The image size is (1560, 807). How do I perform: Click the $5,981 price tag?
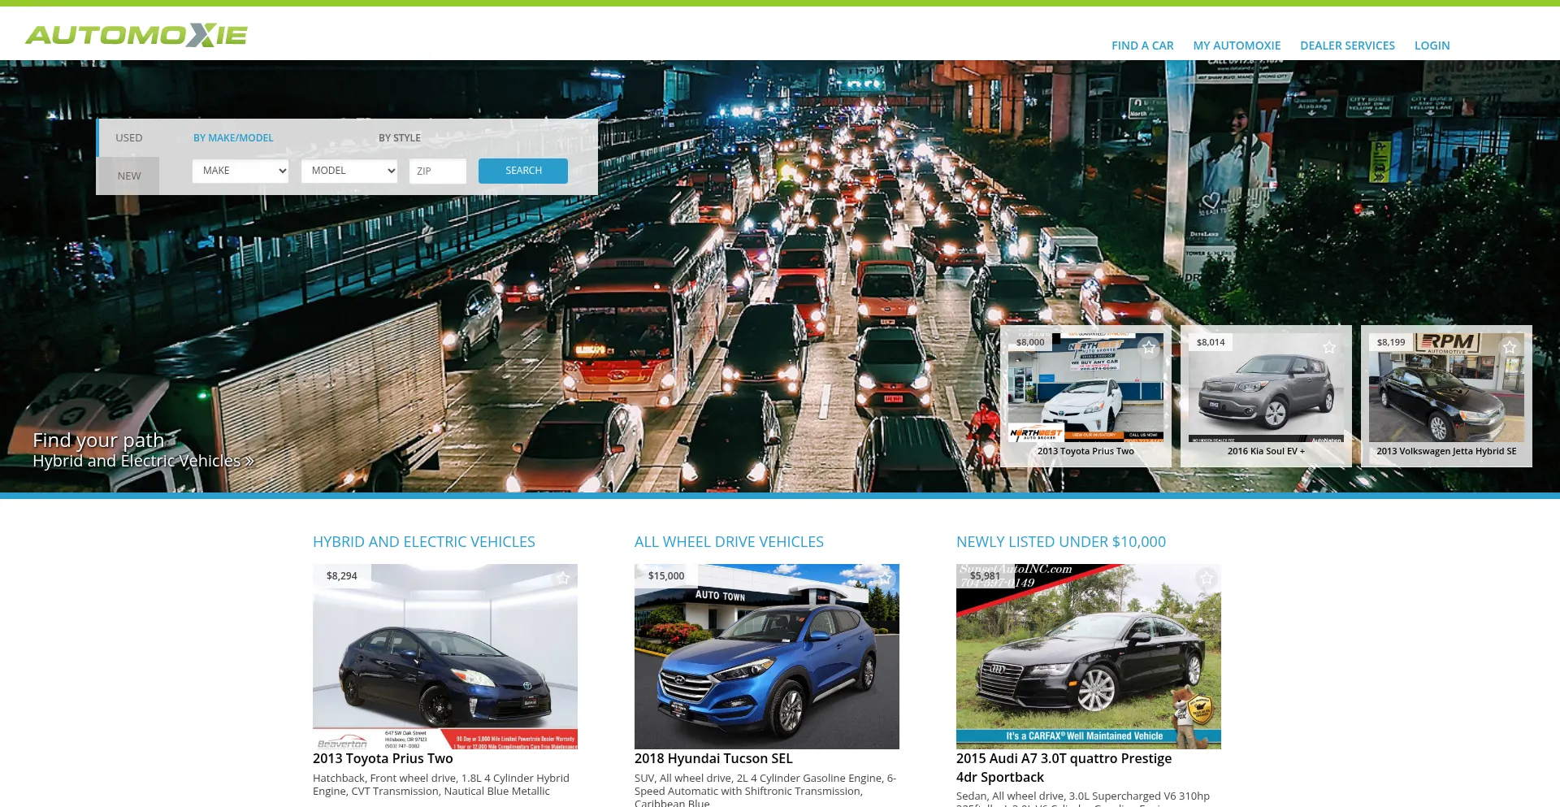point(985,575)
